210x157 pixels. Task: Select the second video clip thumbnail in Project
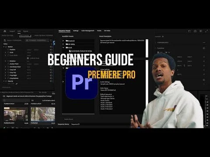pyautogui.click(x=43, y=114)
